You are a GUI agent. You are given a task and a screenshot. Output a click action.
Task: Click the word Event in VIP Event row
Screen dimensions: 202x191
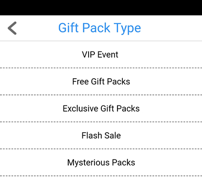pos(108,55)
